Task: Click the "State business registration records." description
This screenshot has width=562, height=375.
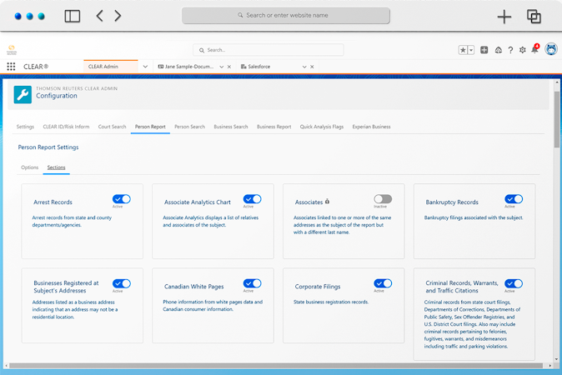Action: (331, 302)
